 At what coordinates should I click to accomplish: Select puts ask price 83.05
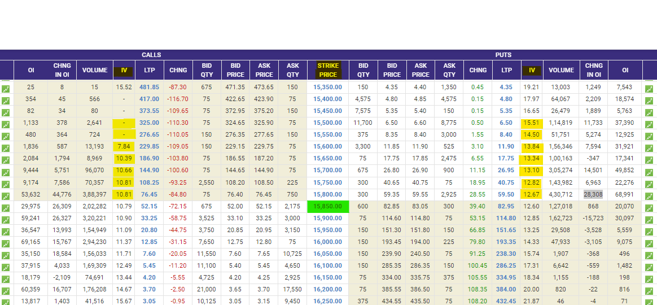coord(421,206)
